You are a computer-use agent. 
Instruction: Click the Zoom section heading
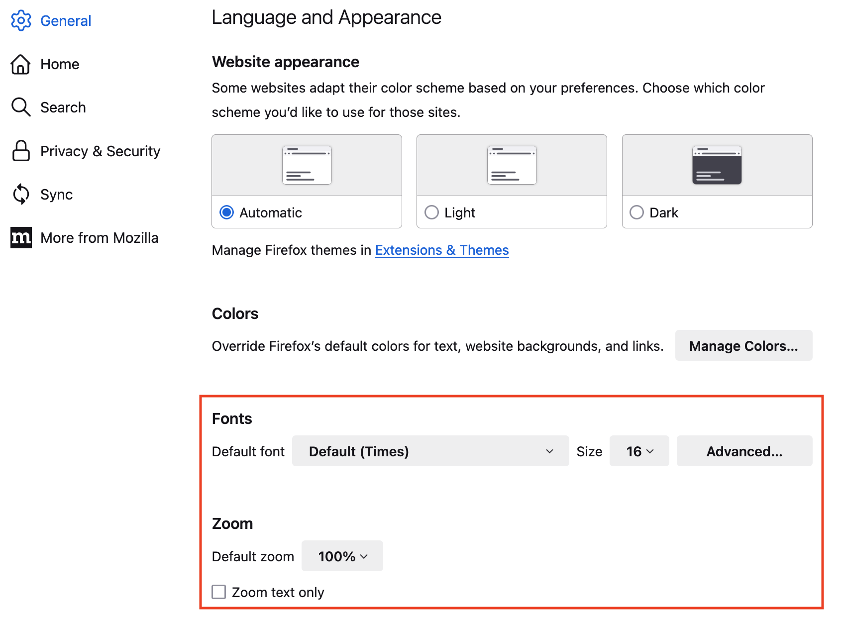pyautogui.click(x=232, y=523)
